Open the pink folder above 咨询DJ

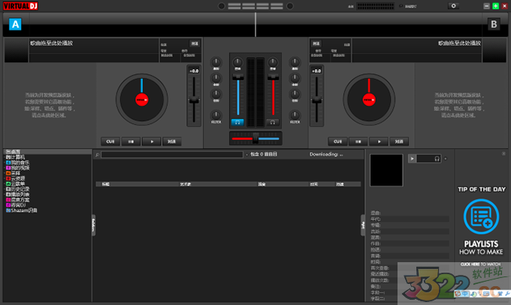pyautogui.click(x=17, y=200)
